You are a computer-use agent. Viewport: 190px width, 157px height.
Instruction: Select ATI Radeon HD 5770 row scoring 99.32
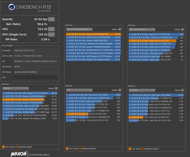click(93, 53)
